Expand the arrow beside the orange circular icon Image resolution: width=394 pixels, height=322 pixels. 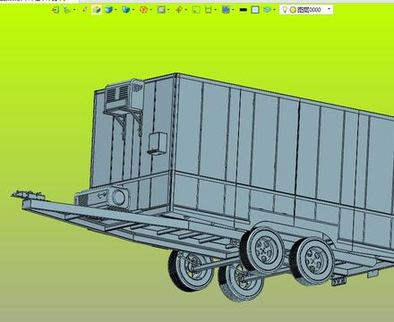coord(150,10)
